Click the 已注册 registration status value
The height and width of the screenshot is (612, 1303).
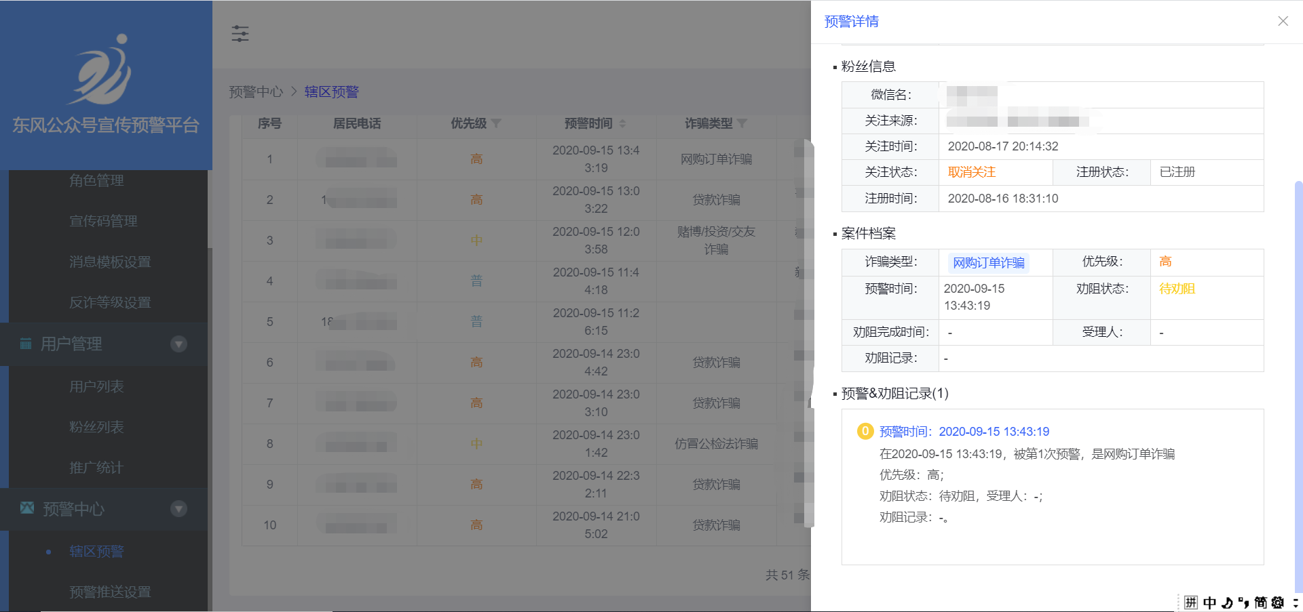pyautogui.click(x=1177, y=172)
